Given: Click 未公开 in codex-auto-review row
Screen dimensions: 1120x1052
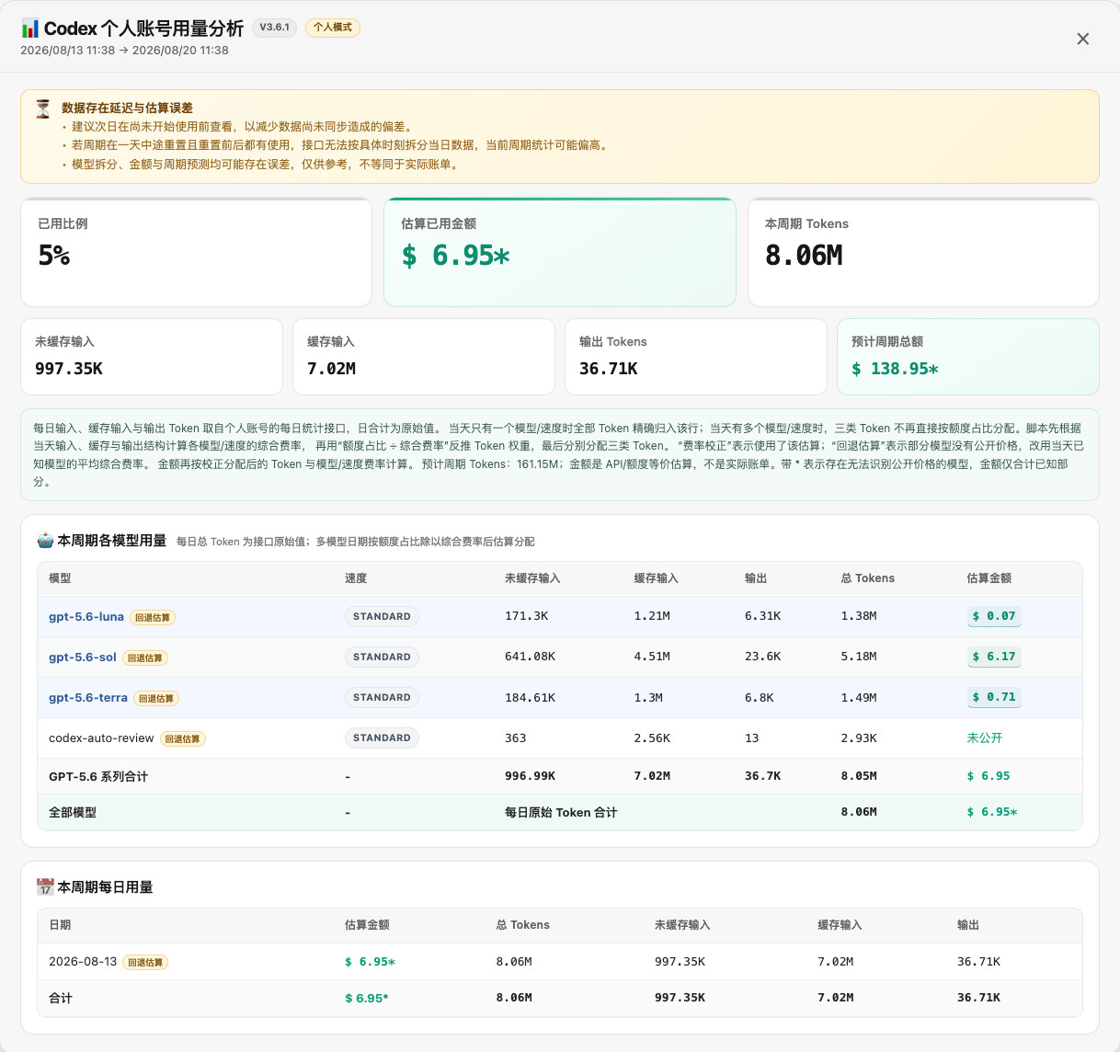Looking at the screenshot, I should (x=985, y=738).
